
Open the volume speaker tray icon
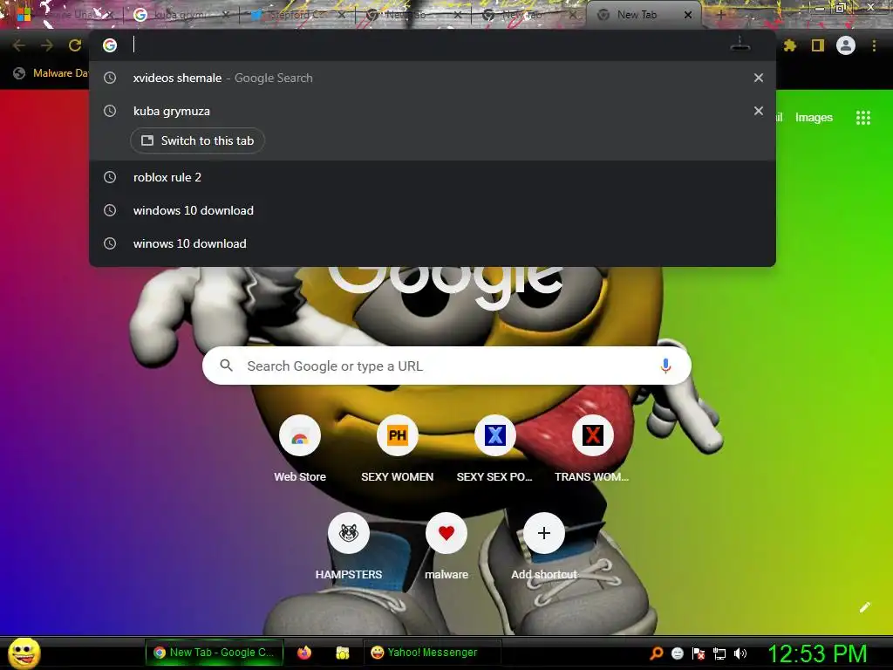coord(740,653)
